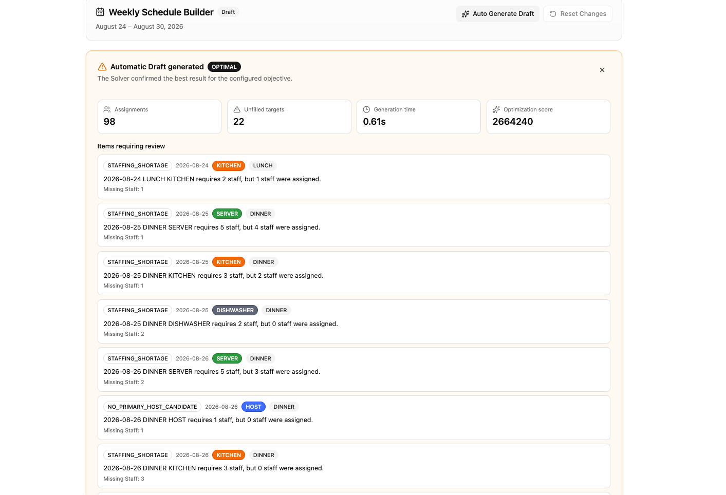This screenshot has width=726, height=495.
Task: Click the Unfilled targets value 22
Action: point(239,122)
